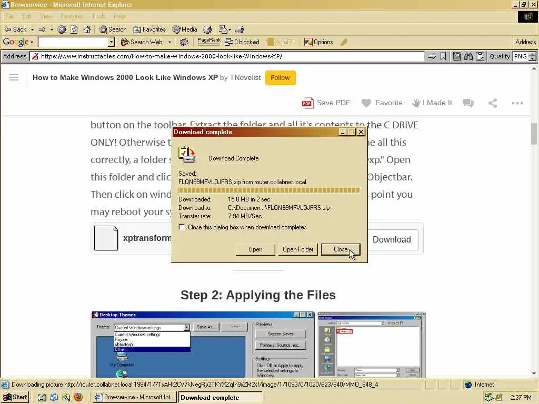The width and height of the screenshot is (539, 404).
Task: Click Open in Download complete dialog
Action: point(255,249)
